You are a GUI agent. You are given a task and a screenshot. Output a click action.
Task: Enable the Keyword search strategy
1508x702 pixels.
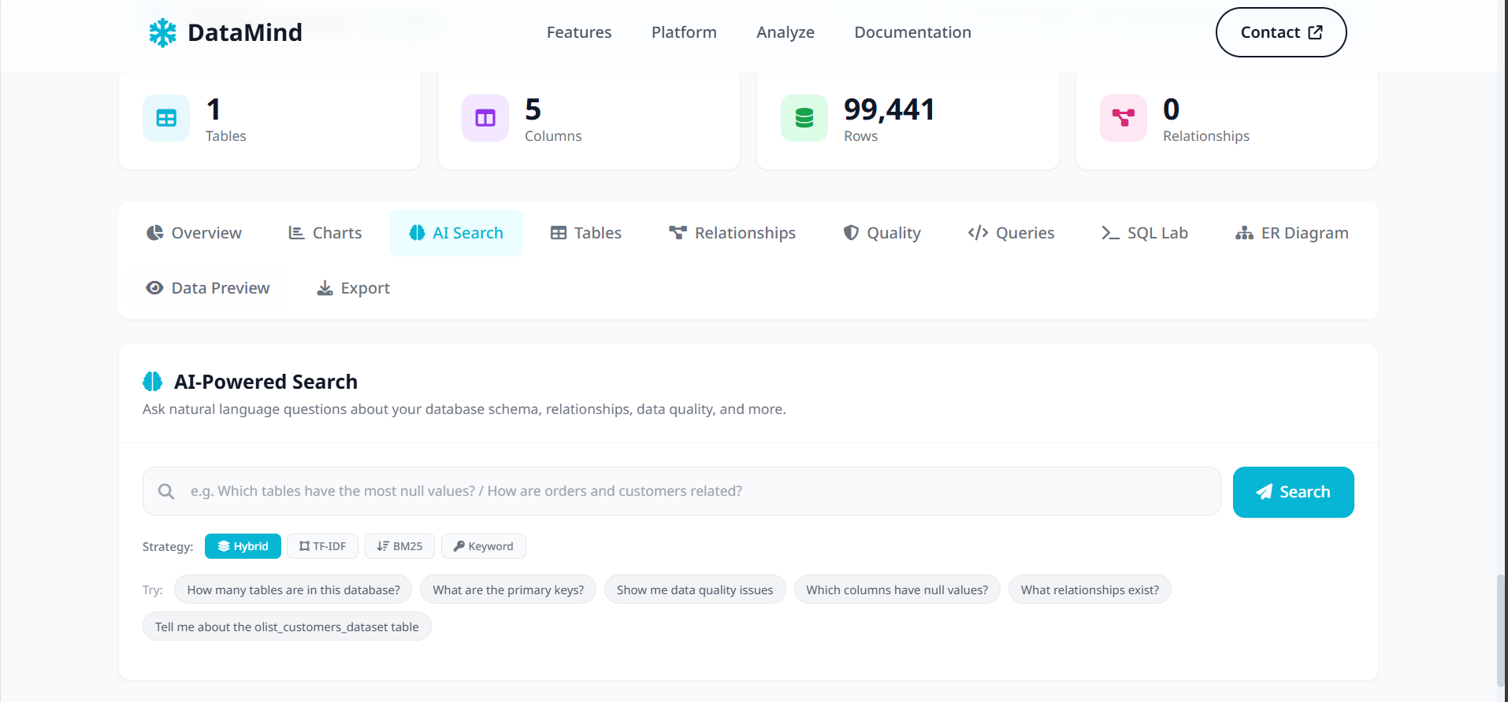(x=483, y=546)
